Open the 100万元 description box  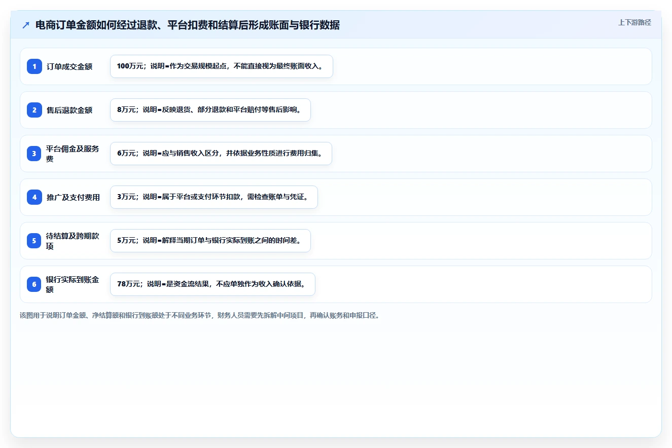tap(222, 66)
